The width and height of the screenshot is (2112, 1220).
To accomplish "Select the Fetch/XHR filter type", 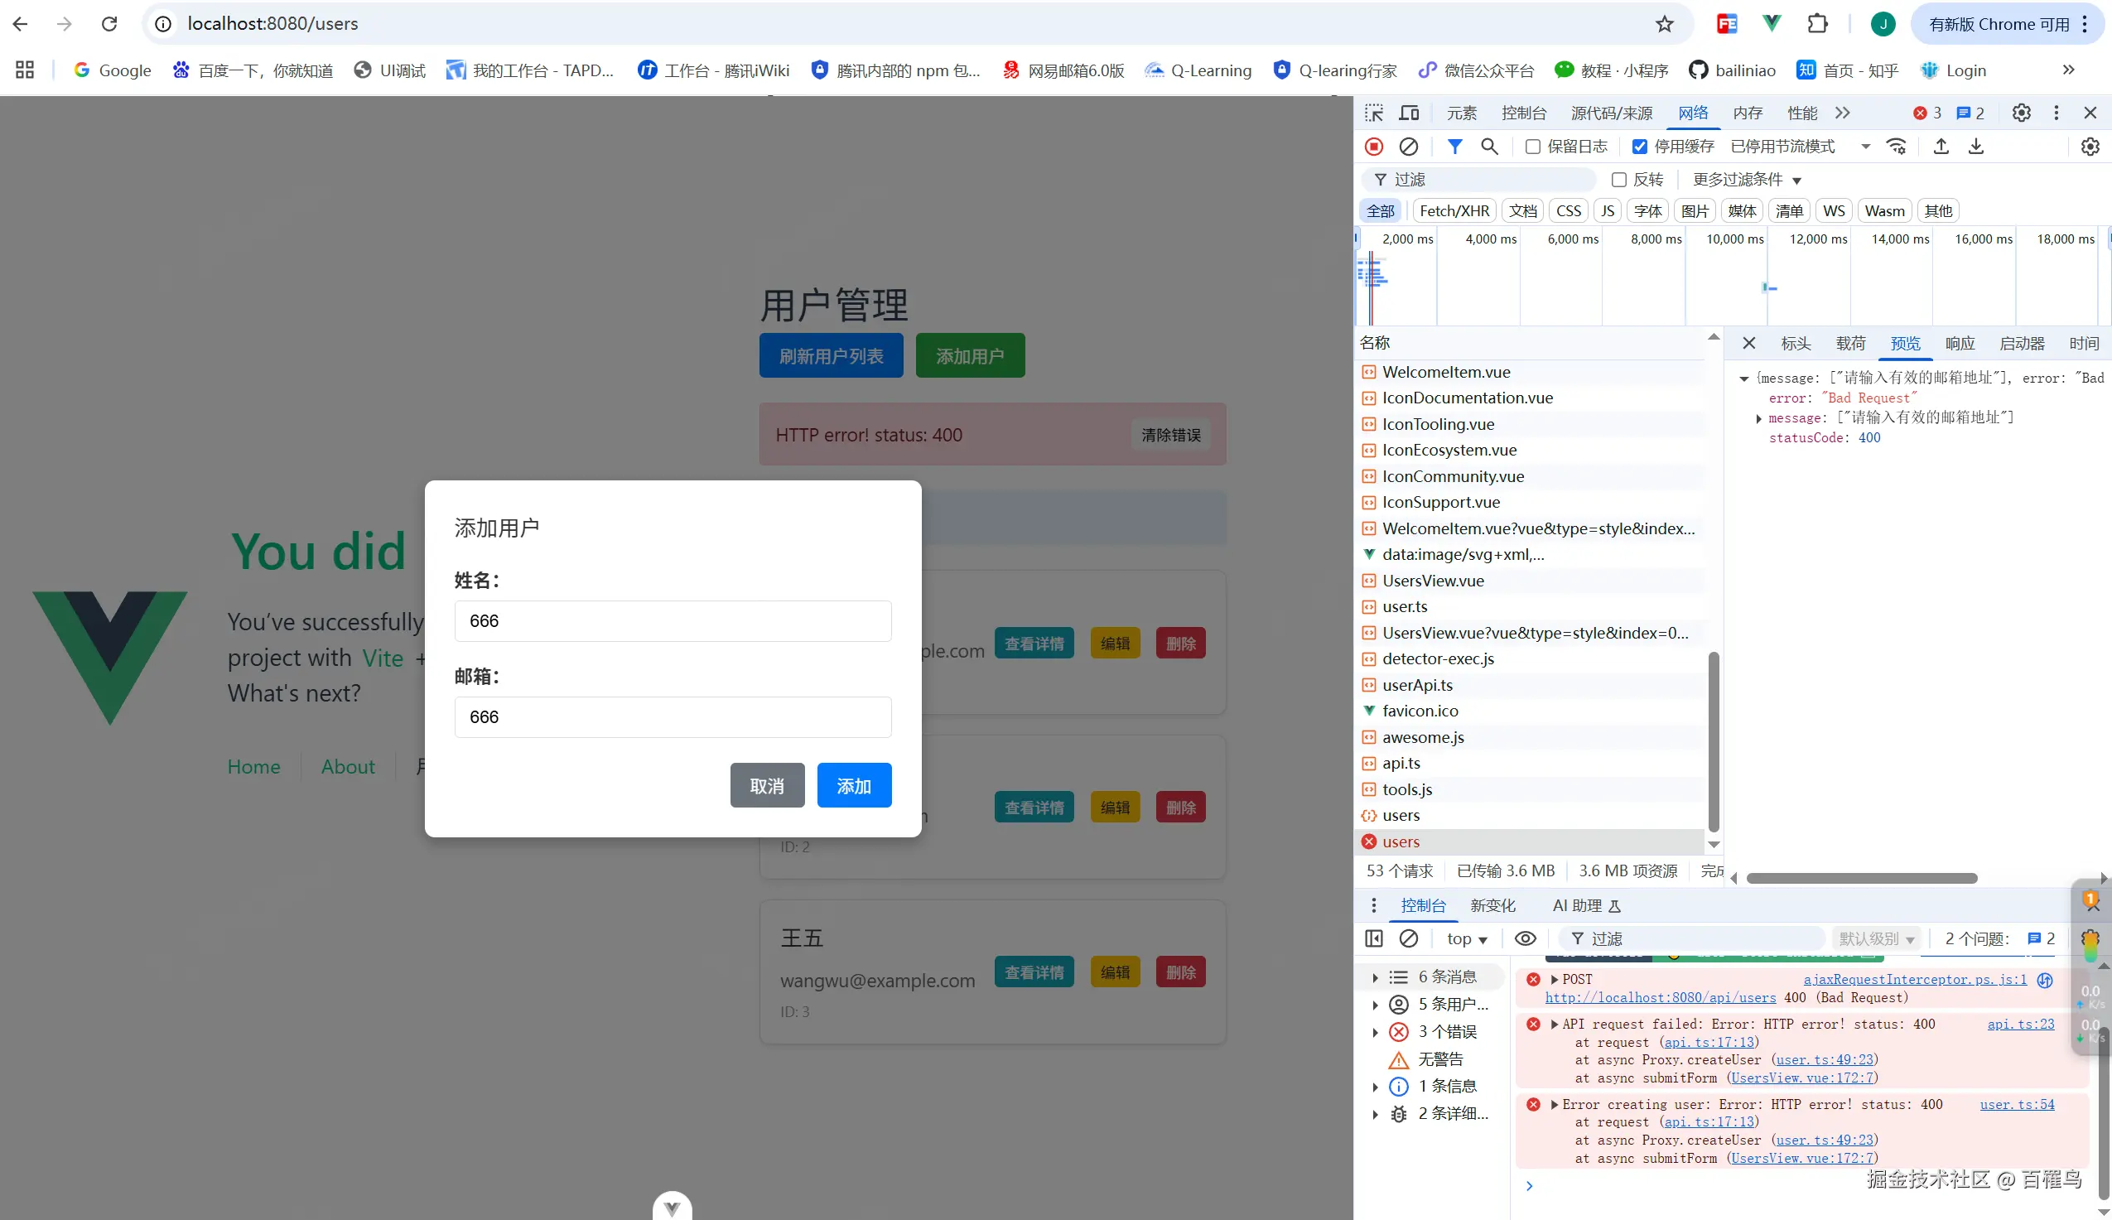I will pos(1454,210).
